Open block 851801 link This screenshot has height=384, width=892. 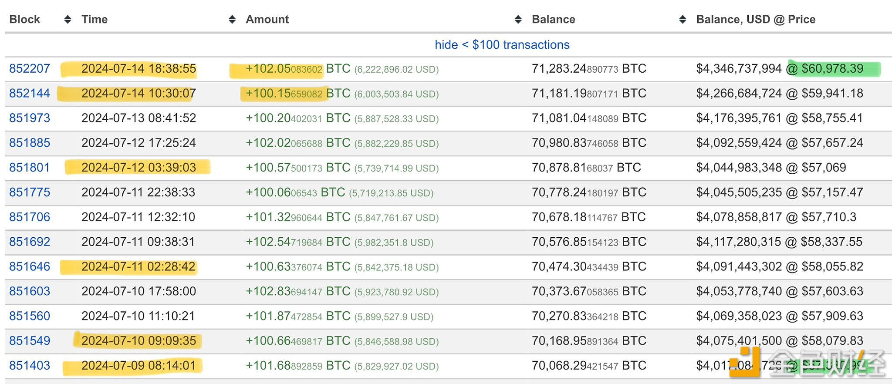[x=30, y=168]
